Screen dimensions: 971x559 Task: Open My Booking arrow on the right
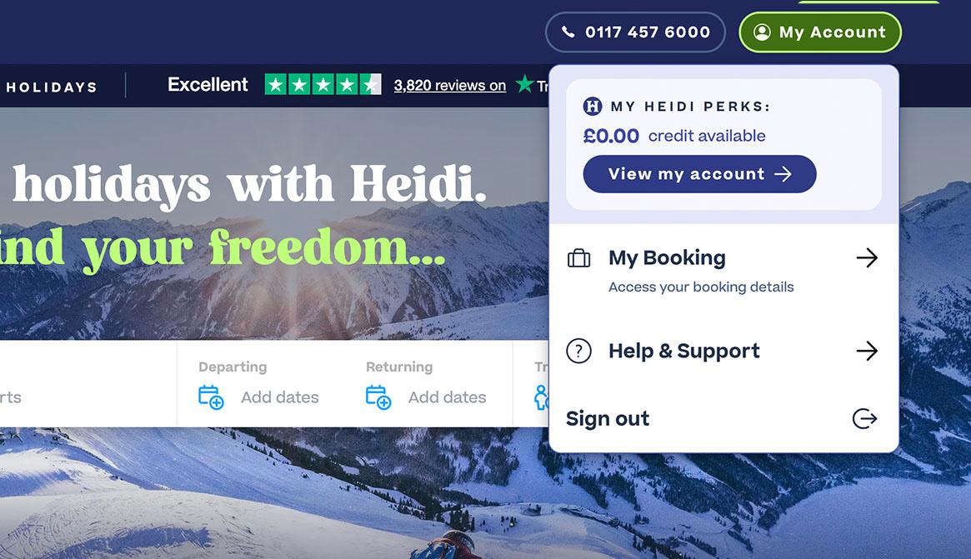[x=867, y=257]
